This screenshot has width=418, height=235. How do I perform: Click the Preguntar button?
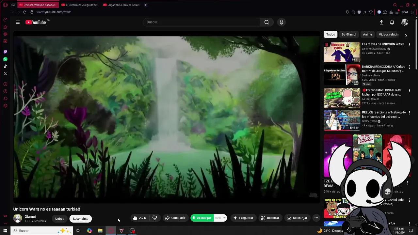(243, 218)
